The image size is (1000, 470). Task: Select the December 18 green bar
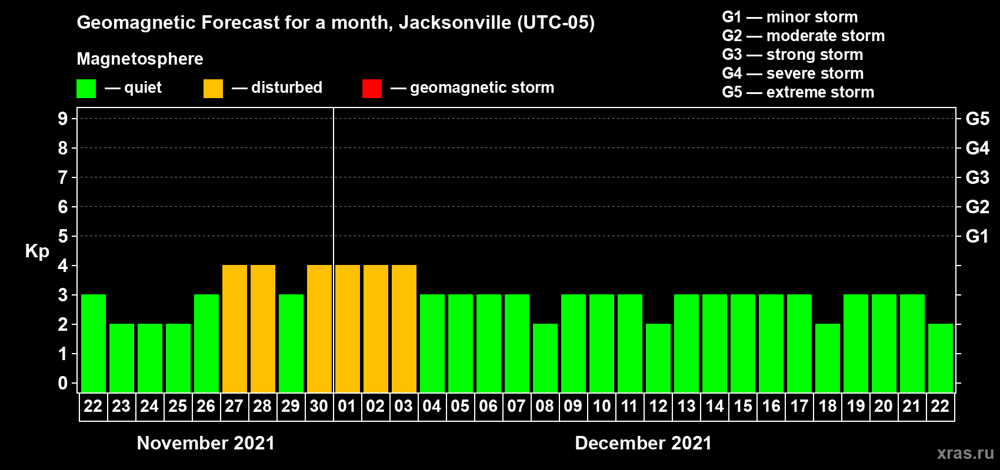pyautogui.click(x=828, y=358)
